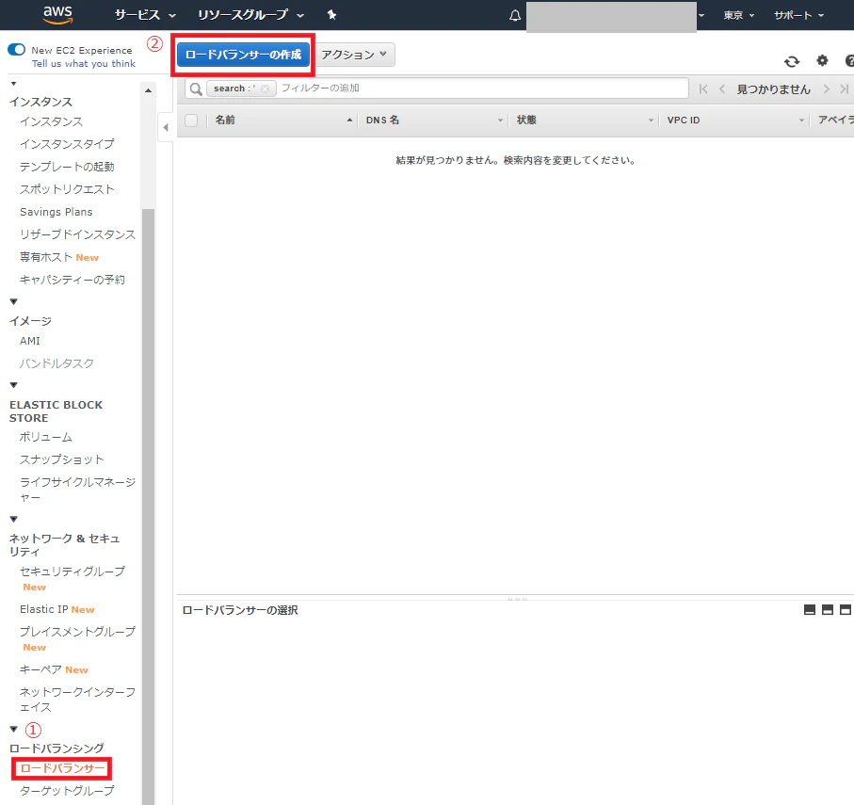
Task: Collapse the ネットワーク & セキュリティ section
Action: click(x=13, y=519)
